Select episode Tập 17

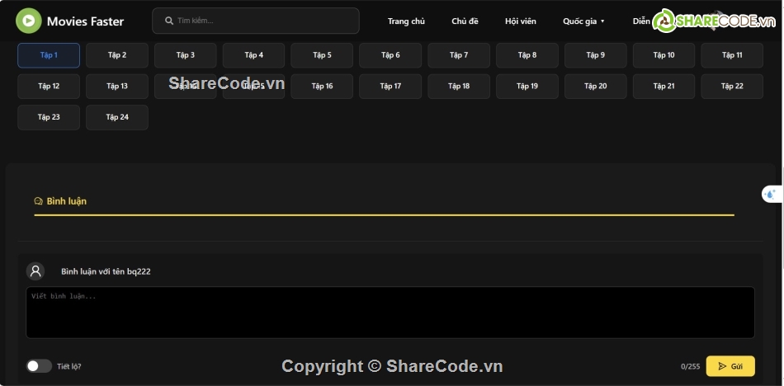pyautogui.click(x=391, y=87)
